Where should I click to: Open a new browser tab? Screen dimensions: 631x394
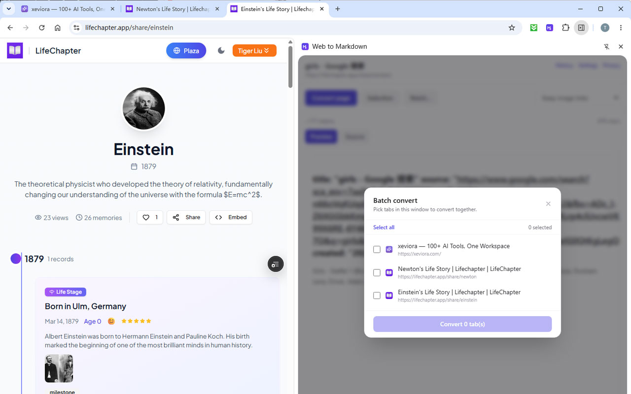click(x=338, y=9)
